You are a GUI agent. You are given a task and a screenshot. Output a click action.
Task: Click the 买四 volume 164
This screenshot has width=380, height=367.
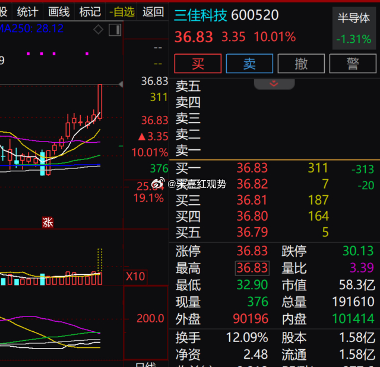pyautogui.click(x=318, y=216)
